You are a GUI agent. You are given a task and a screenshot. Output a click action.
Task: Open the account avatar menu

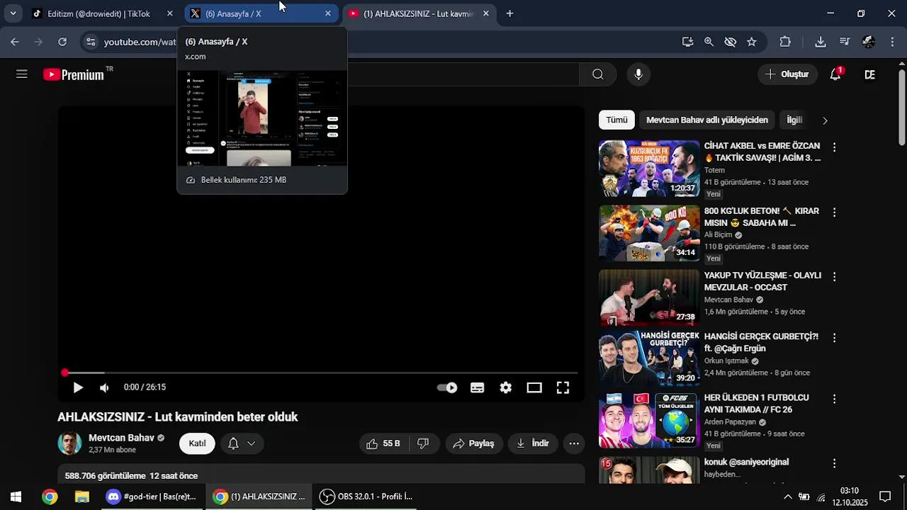[x=869, y=74]
